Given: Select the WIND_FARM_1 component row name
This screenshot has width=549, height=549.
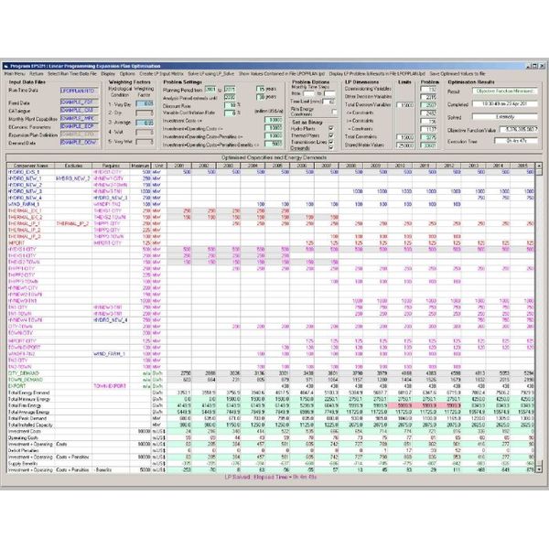Looking at the screenshot, I should (x=24, y=204).
